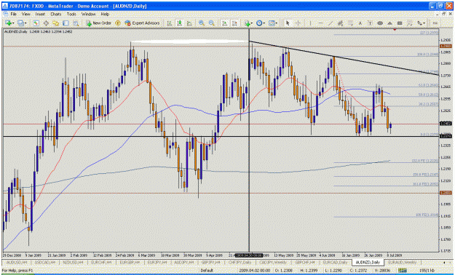Switch chart to bar chart type
455x275 pixels.
(169, 23)
